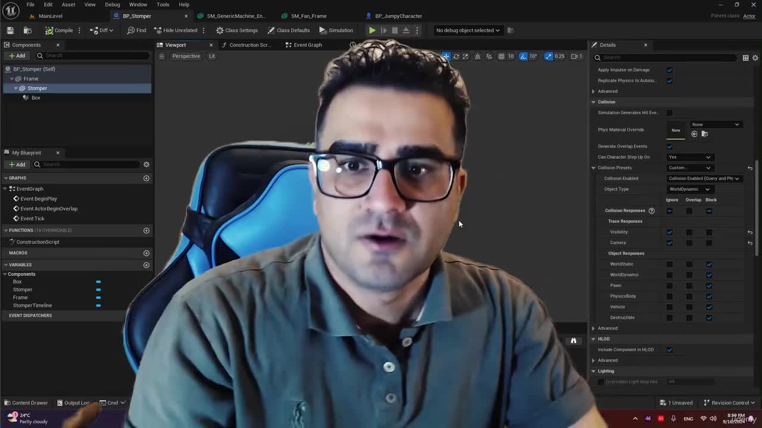Add a new component in Components panel
This screenshot has width=762, height=428.
point(17,56)
